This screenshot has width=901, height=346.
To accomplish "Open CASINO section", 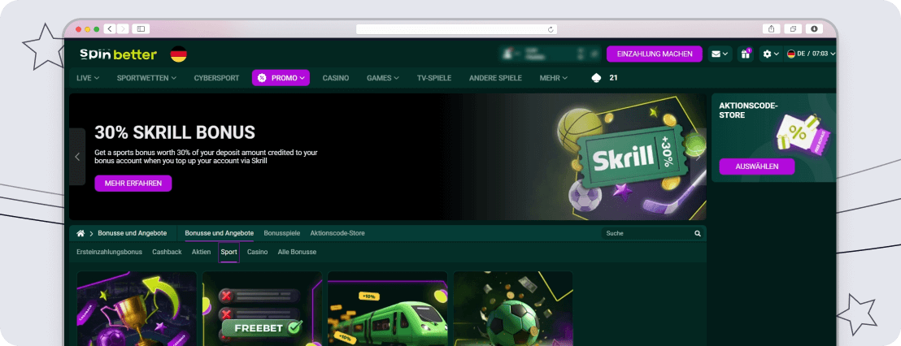I will [336, 78].
